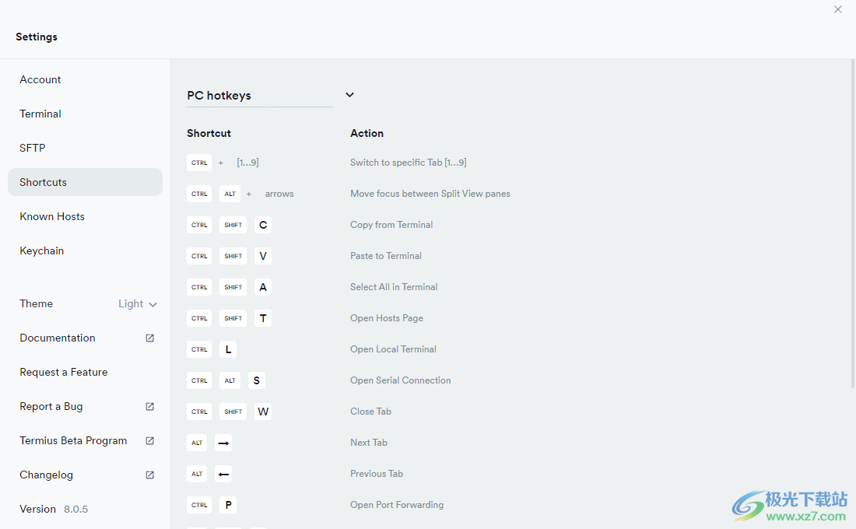Screen dimensions: 856x529
Task: Click the Version 8.0.5 label
Action: [x=54, y=509]
